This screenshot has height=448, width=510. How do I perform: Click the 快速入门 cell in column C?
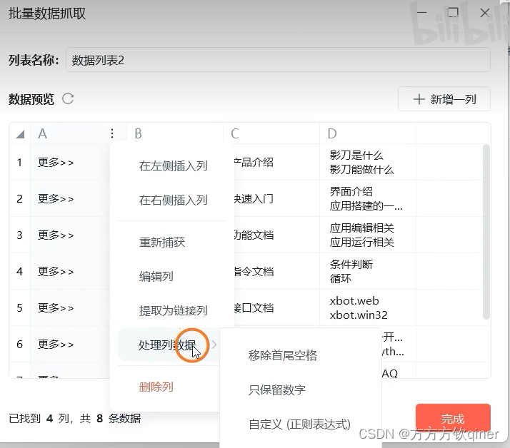277,198
